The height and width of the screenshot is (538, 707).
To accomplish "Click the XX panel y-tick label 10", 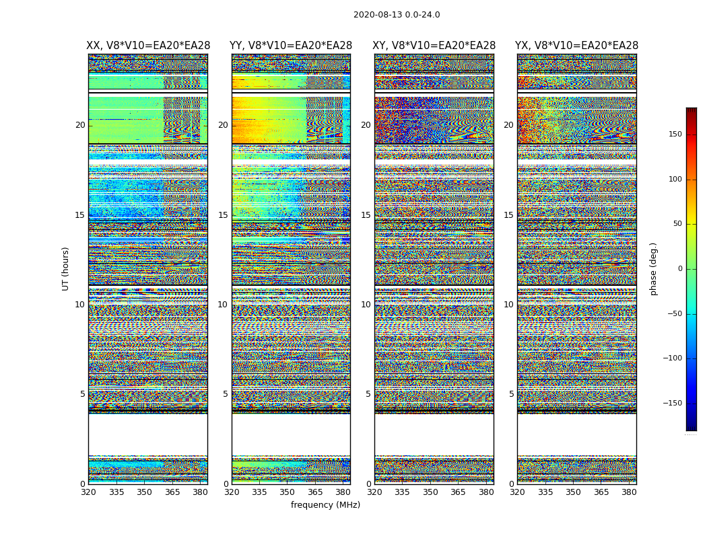I will coord(80,305).
